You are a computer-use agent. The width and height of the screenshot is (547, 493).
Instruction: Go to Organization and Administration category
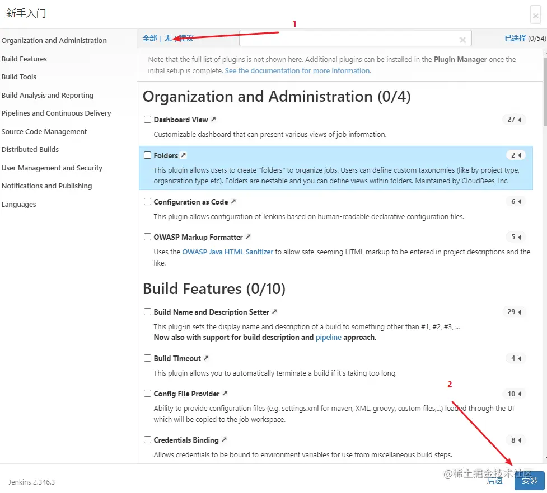[x=54, y=40]
